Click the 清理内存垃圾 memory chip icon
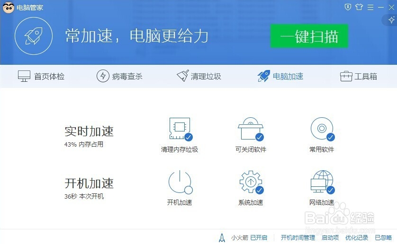The width and height of the screenshot is (397, 244). pos(180,129)
